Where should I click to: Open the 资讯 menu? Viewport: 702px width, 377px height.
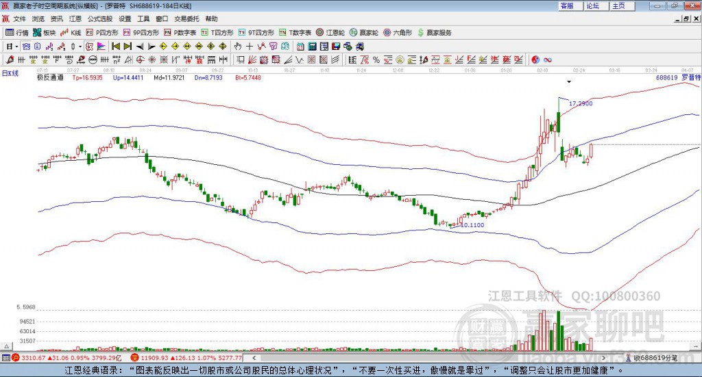pos(56,18)
